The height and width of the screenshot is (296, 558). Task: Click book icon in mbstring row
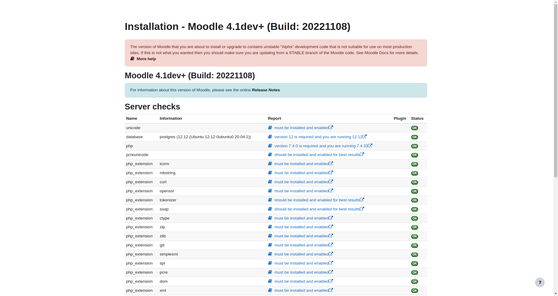pos(270,173)
